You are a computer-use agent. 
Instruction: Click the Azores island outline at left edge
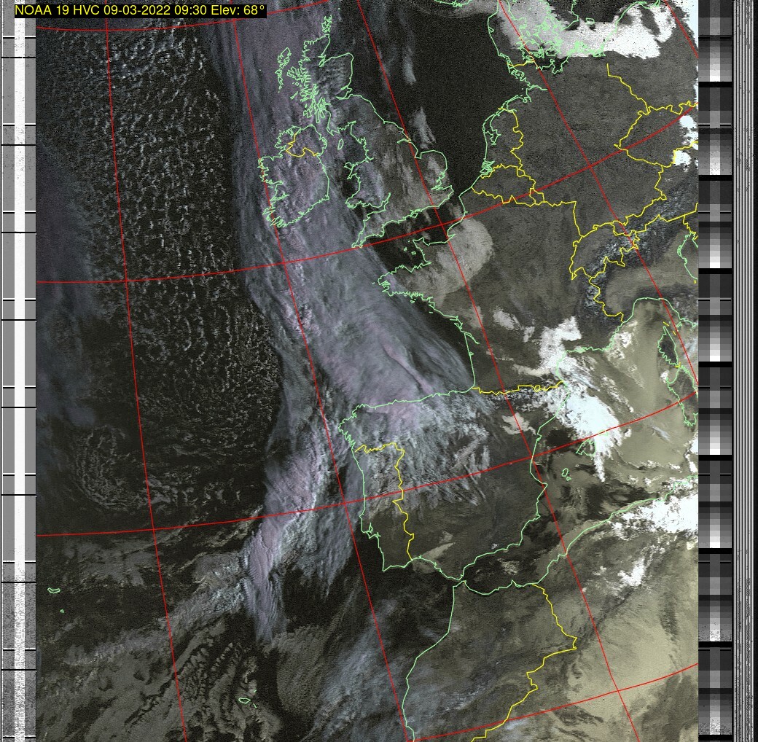tap(52, 590)
